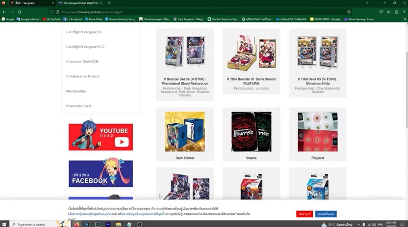408x227 pixels.
Task: Open Premiere Pro from the taskbar
Action: [107, 224]
